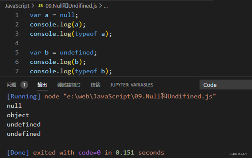Viewport: 252px width, 158px height.
Task: Click the JS file icon in breadcrumb
Action: (40, 6)
